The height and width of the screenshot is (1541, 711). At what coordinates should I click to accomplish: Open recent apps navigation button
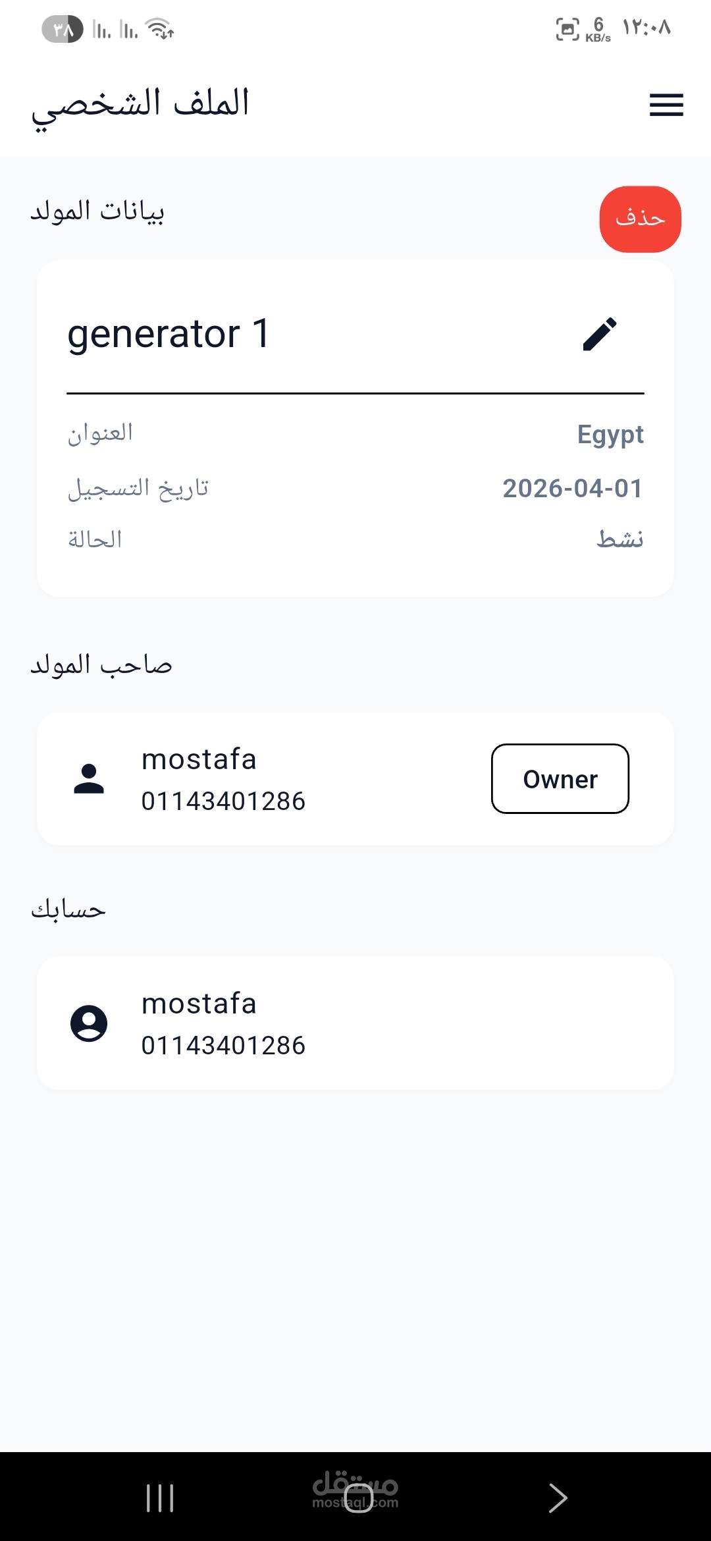[x=160, y=1498]
